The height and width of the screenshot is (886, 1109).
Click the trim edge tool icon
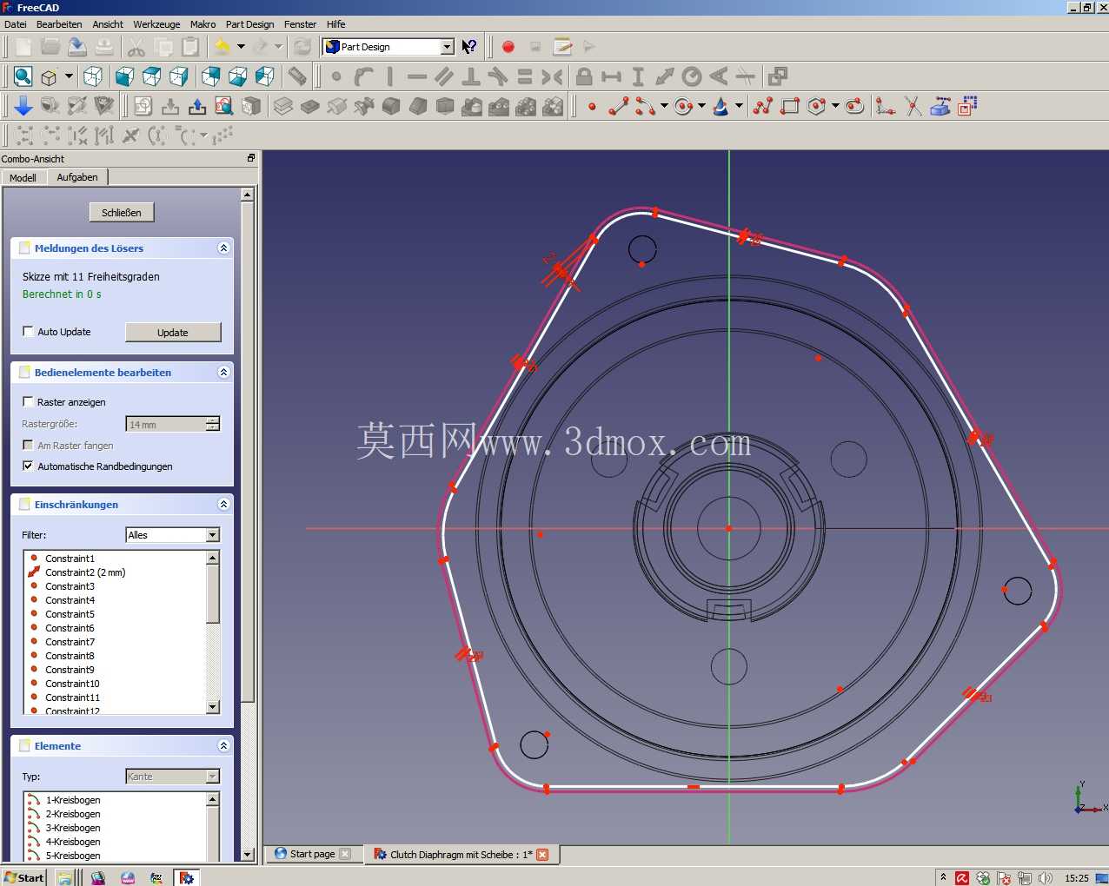(913, 106)
